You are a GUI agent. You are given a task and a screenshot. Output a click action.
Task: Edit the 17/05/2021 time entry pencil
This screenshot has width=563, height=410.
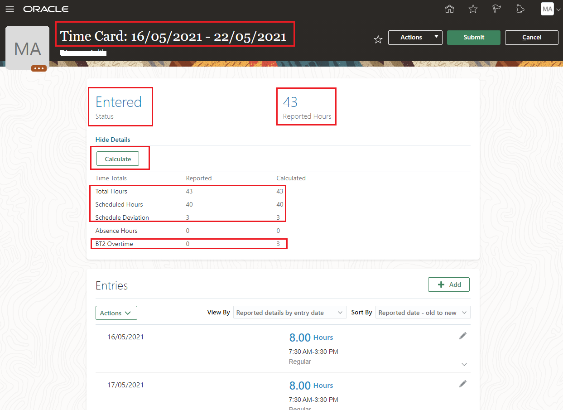(463, 383)
